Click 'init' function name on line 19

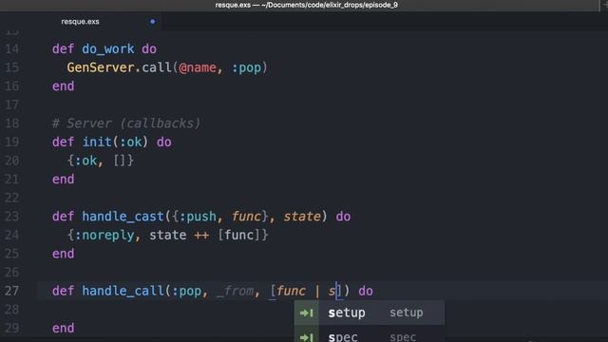pyautogui.click(x=97, y=142)
